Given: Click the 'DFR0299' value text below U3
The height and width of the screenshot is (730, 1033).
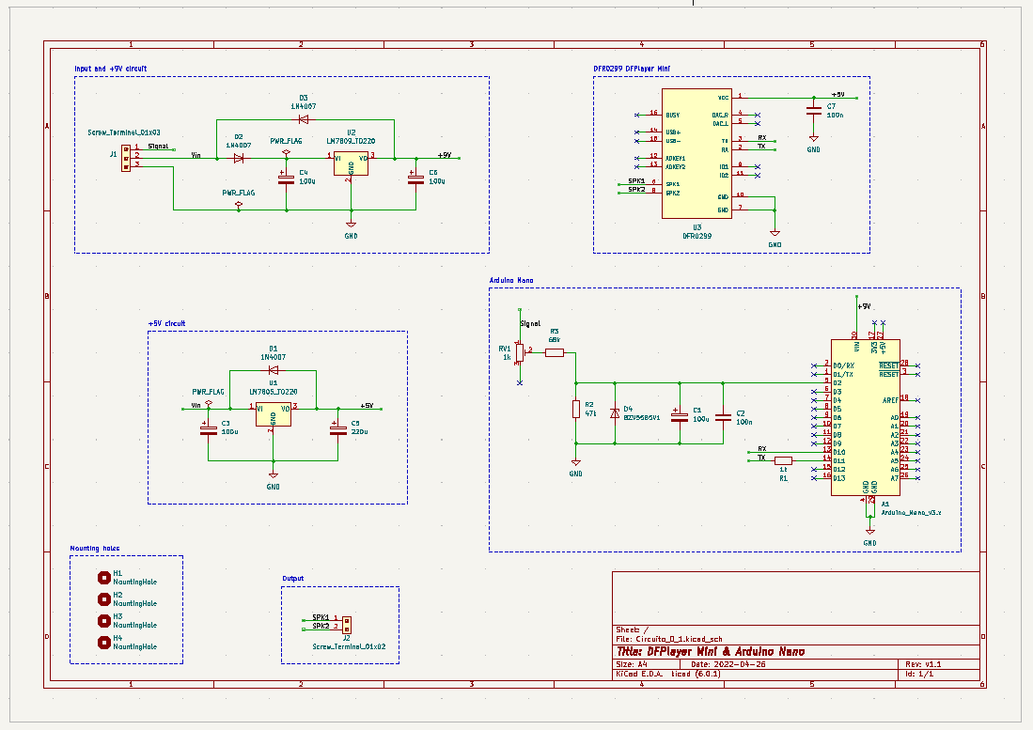Looking at the screenshot, I should [x=697, y=236].
